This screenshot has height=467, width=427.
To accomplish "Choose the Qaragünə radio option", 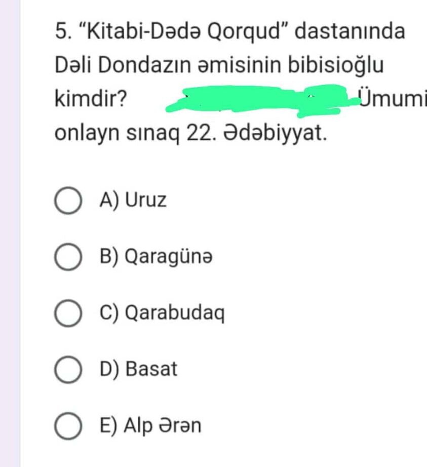I will coord(68,257).
